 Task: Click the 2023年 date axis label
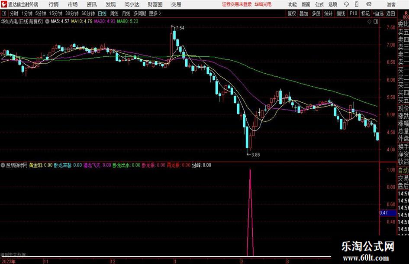point(8,261)
